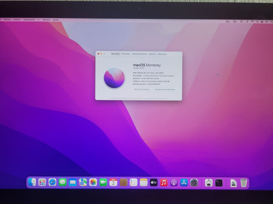Open the Ayuda menu
273x204 pixels.
tap(56, 20)
